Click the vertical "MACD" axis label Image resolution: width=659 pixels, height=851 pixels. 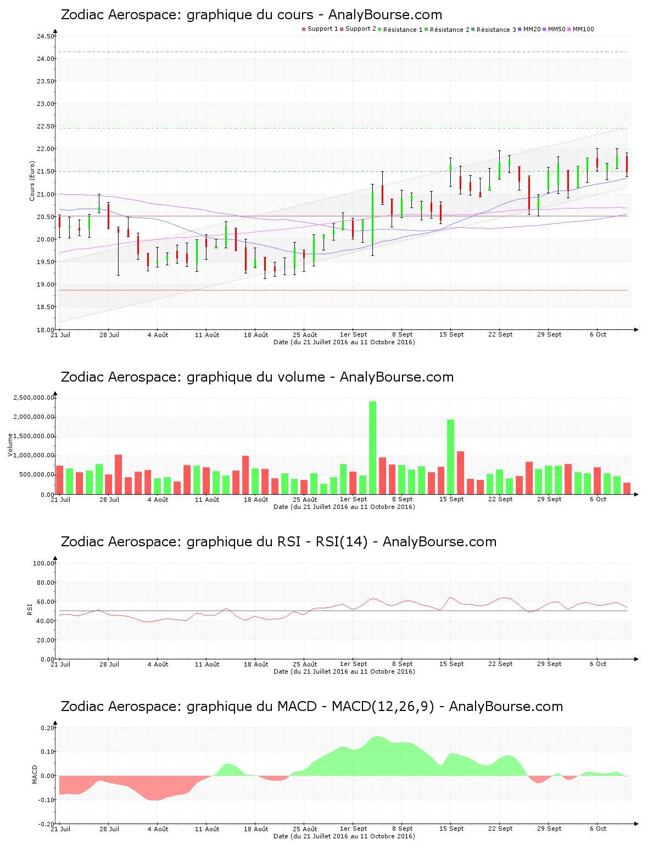coord(35,774)
